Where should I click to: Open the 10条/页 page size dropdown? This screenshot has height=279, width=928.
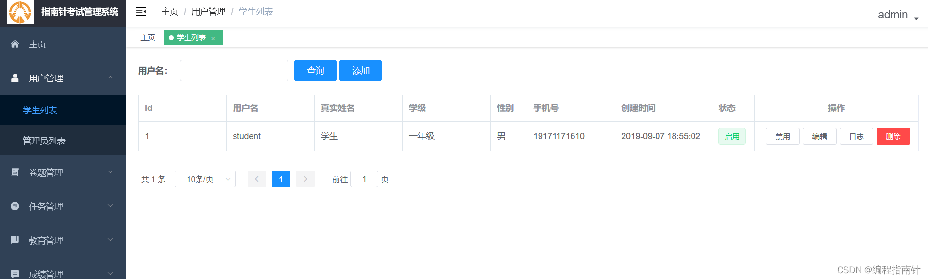pyautogui.click(x=205, y=179)
